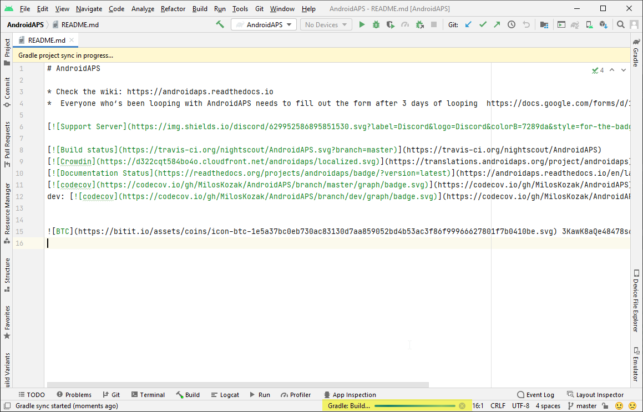Click the Profile app gauge icon
Image resolution: width=643 pixels, height=412 pixels.
coord(405,24)
